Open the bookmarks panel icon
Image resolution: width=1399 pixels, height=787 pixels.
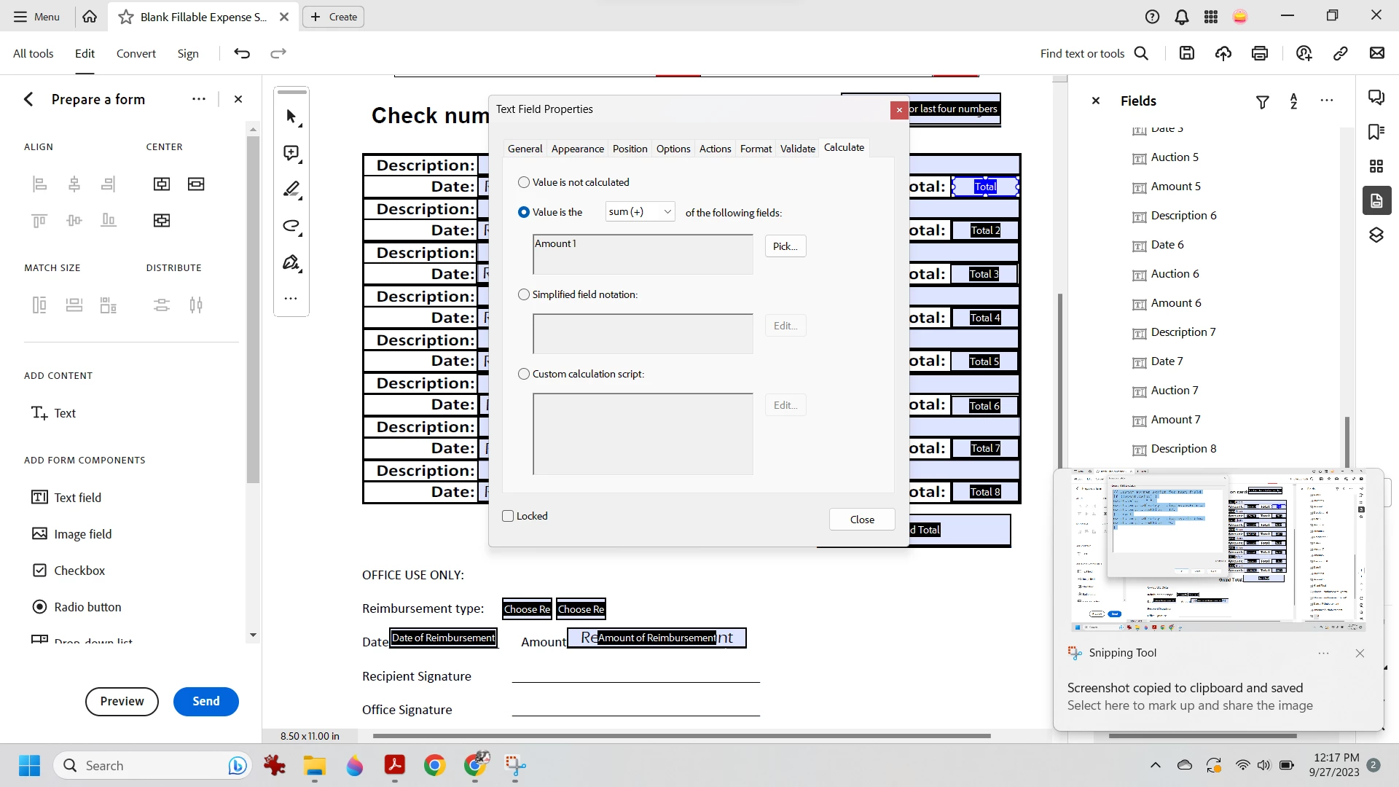point(1376,132)
